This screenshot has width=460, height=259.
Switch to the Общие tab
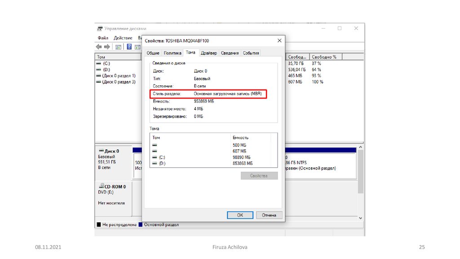tap(153, 53)
